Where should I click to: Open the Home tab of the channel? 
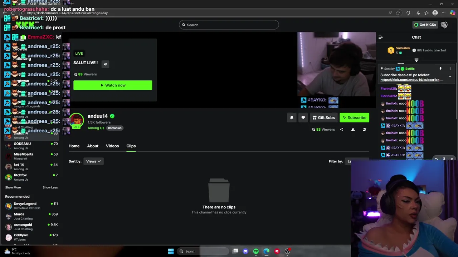(74, 146)
